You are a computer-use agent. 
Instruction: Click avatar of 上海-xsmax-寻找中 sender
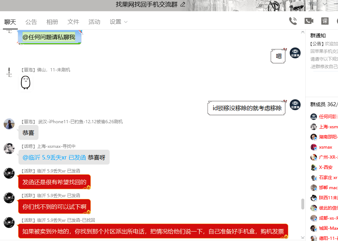tap(9, 149)
